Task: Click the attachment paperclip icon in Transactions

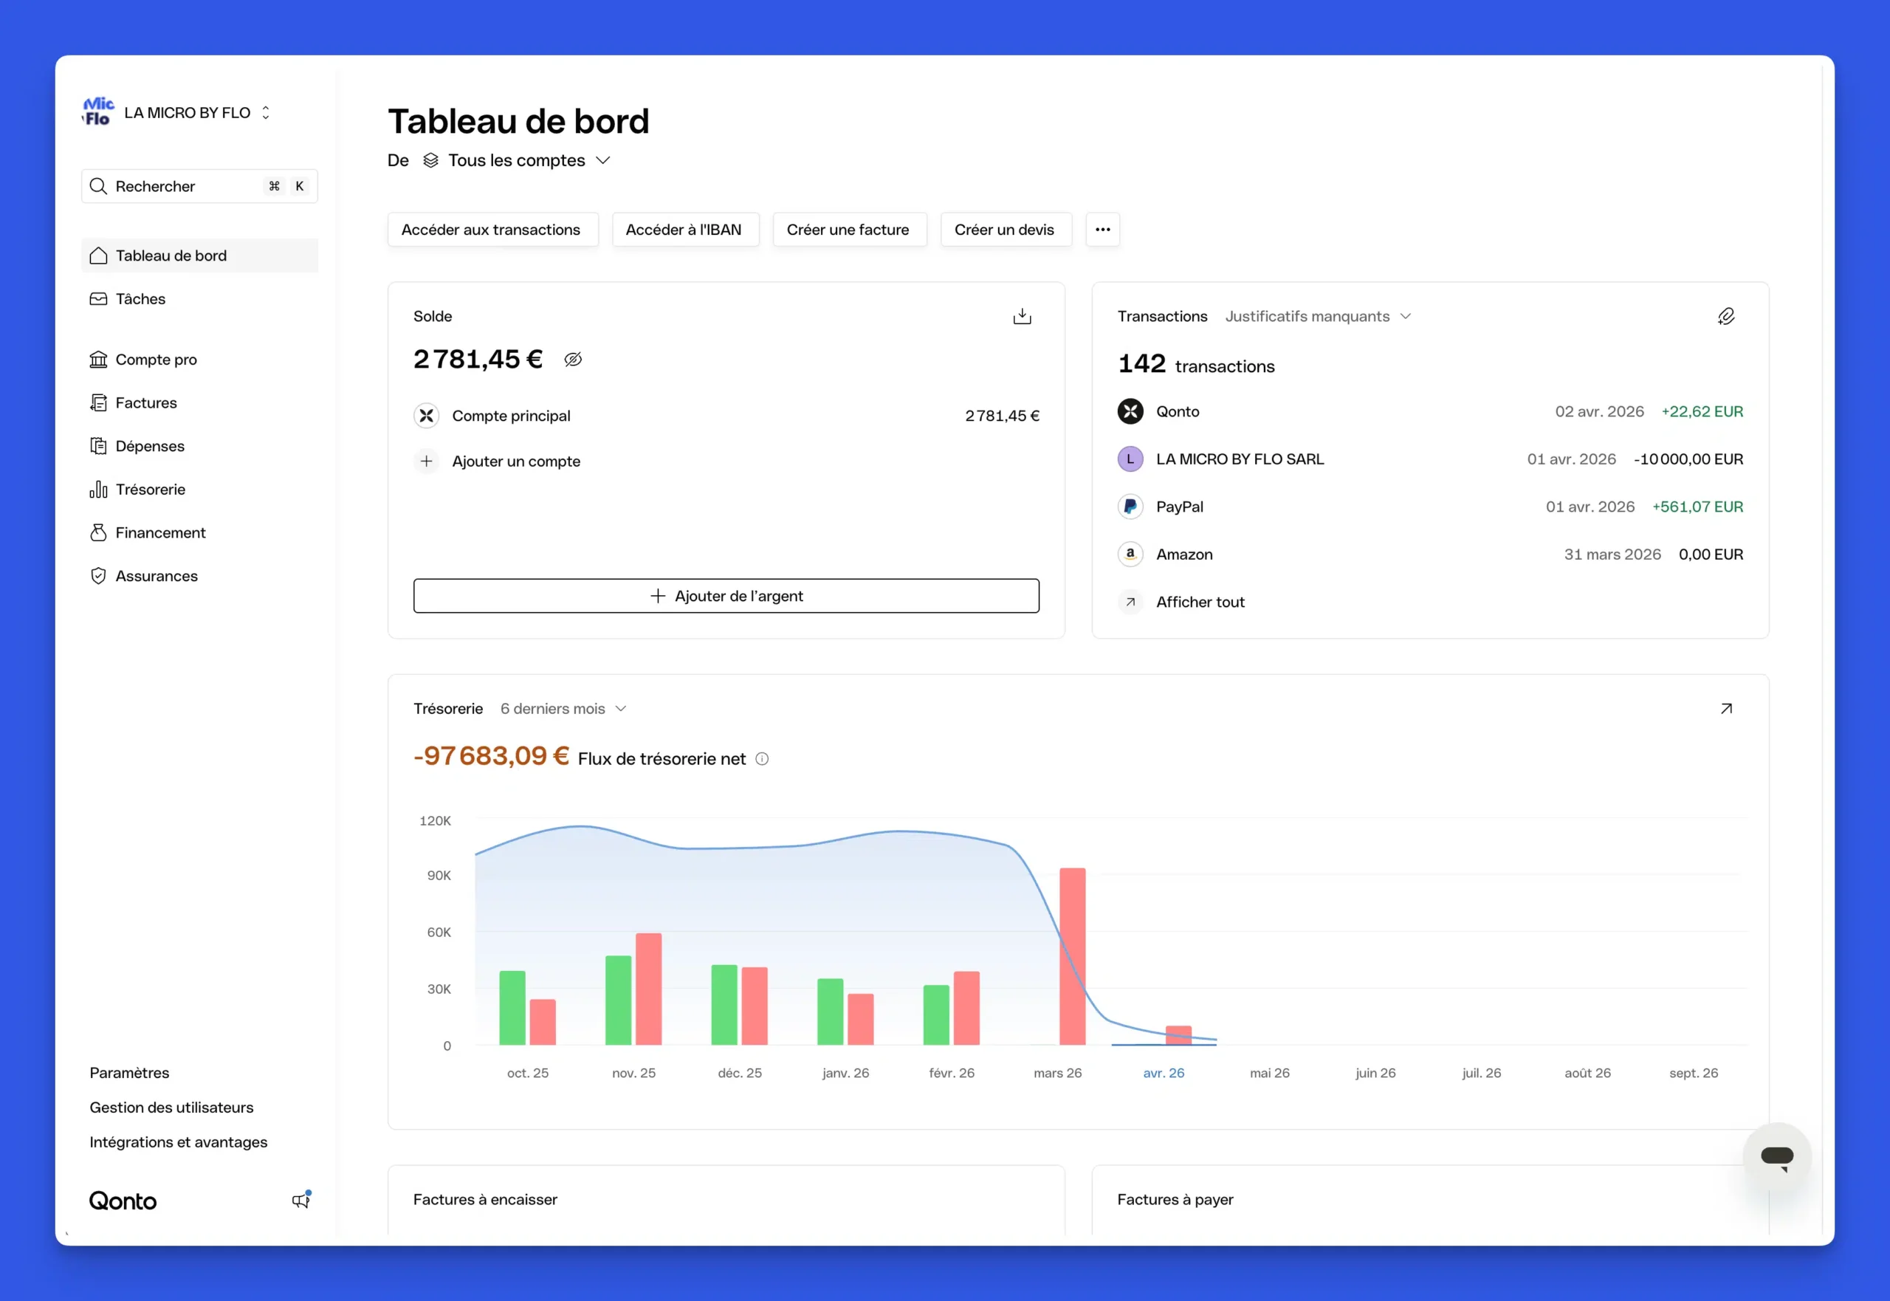Action: coord(1725,316)
